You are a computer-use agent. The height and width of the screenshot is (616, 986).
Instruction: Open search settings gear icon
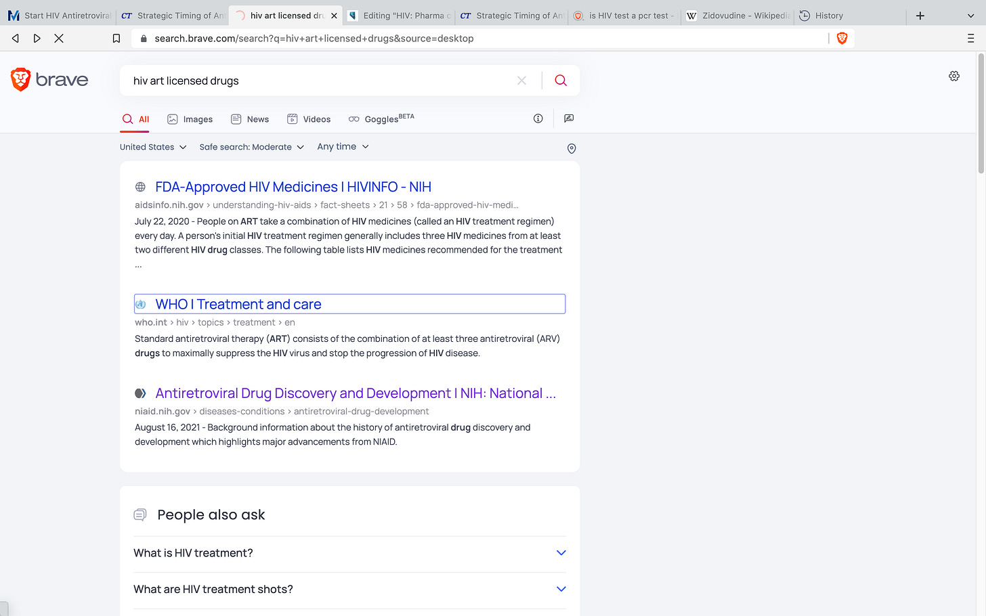(954, 76)
